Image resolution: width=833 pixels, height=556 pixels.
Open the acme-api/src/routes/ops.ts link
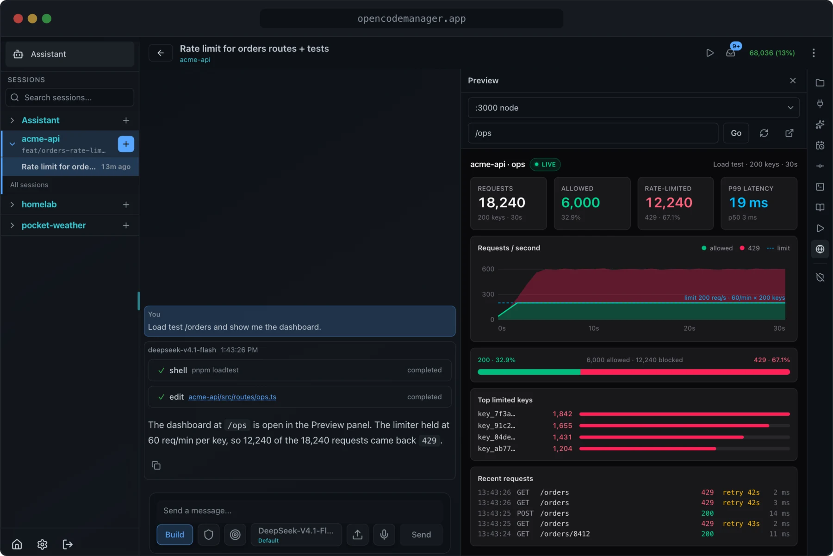(x=232, y=397)
